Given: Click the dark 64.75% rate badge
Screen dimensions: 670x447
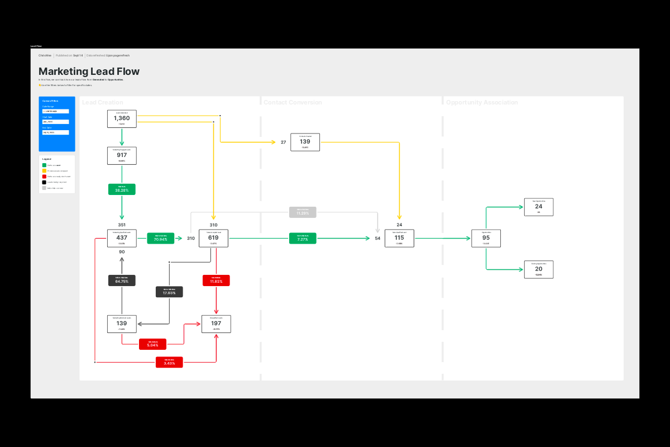Looking at the screenshot, I should (122, 280).
